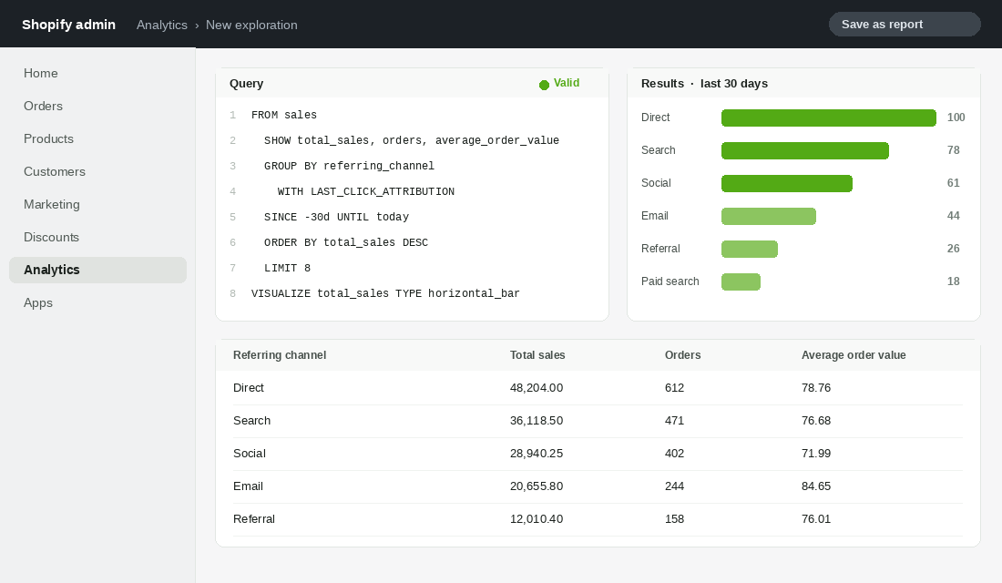Open Products in the sidebar
This screenshot has width=1002, height=583.
click(97, 138)
